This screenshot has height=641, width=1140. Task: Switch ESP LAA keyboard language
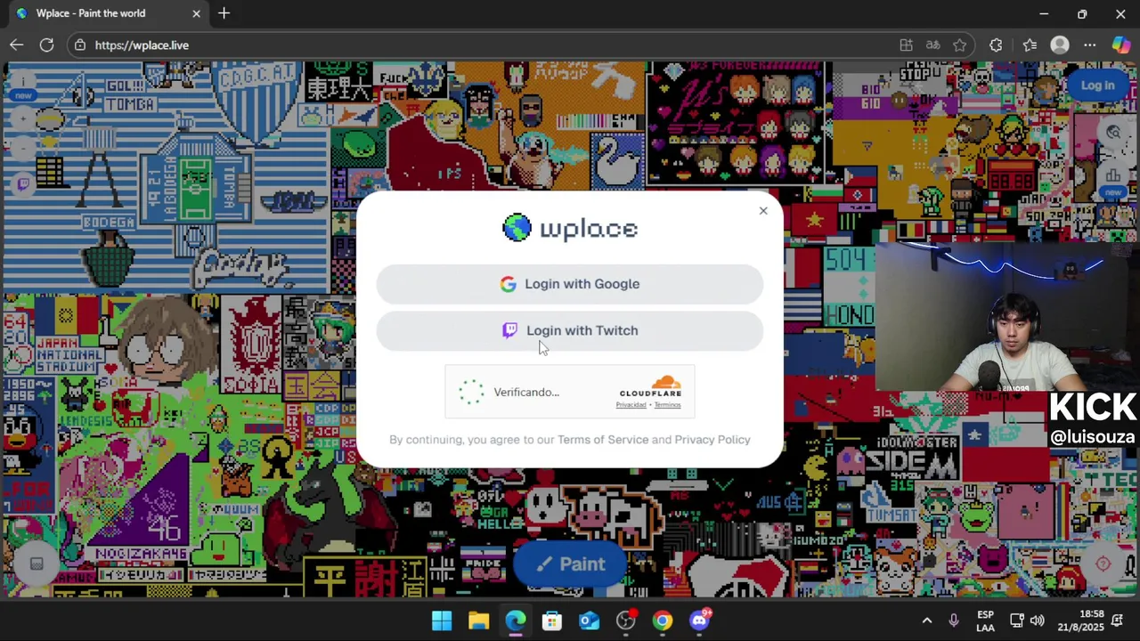coord(985,621)
